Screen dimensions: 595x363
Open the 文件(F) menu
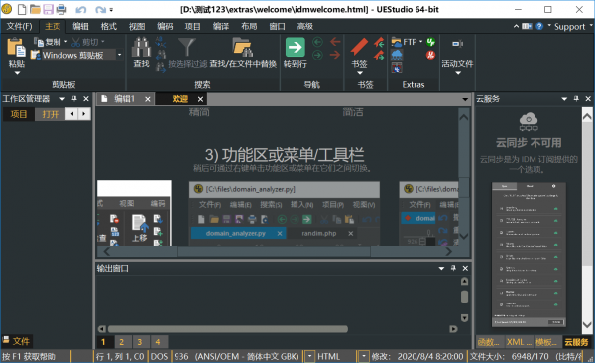point(20,26)
